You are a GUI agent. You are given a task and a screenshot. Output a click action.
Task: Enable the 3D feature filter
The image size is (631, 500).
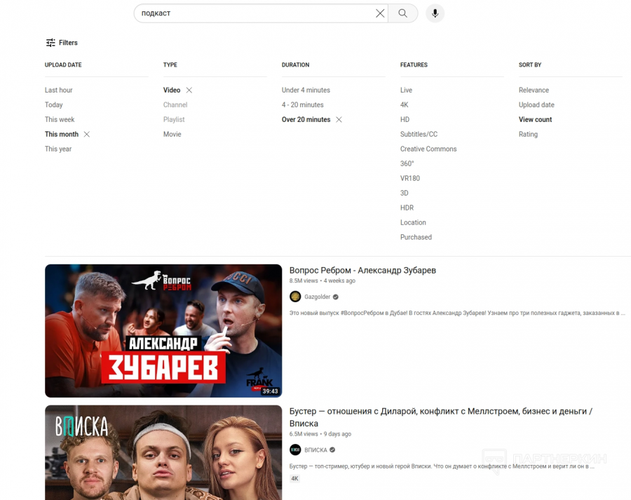(x=404, y=194)
